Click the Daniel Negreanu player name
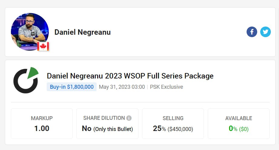The height and width of the screenshot is (150, 279). 82,32
